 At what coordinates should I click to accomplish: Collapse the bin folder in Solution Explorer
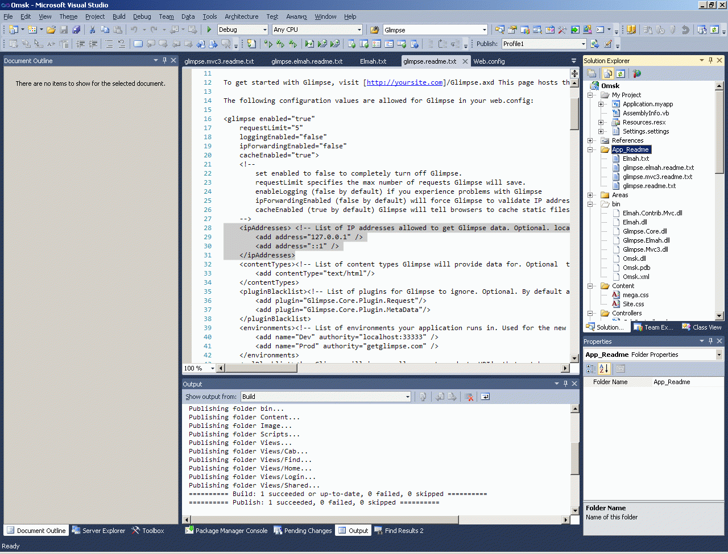[x=590, y=204]
